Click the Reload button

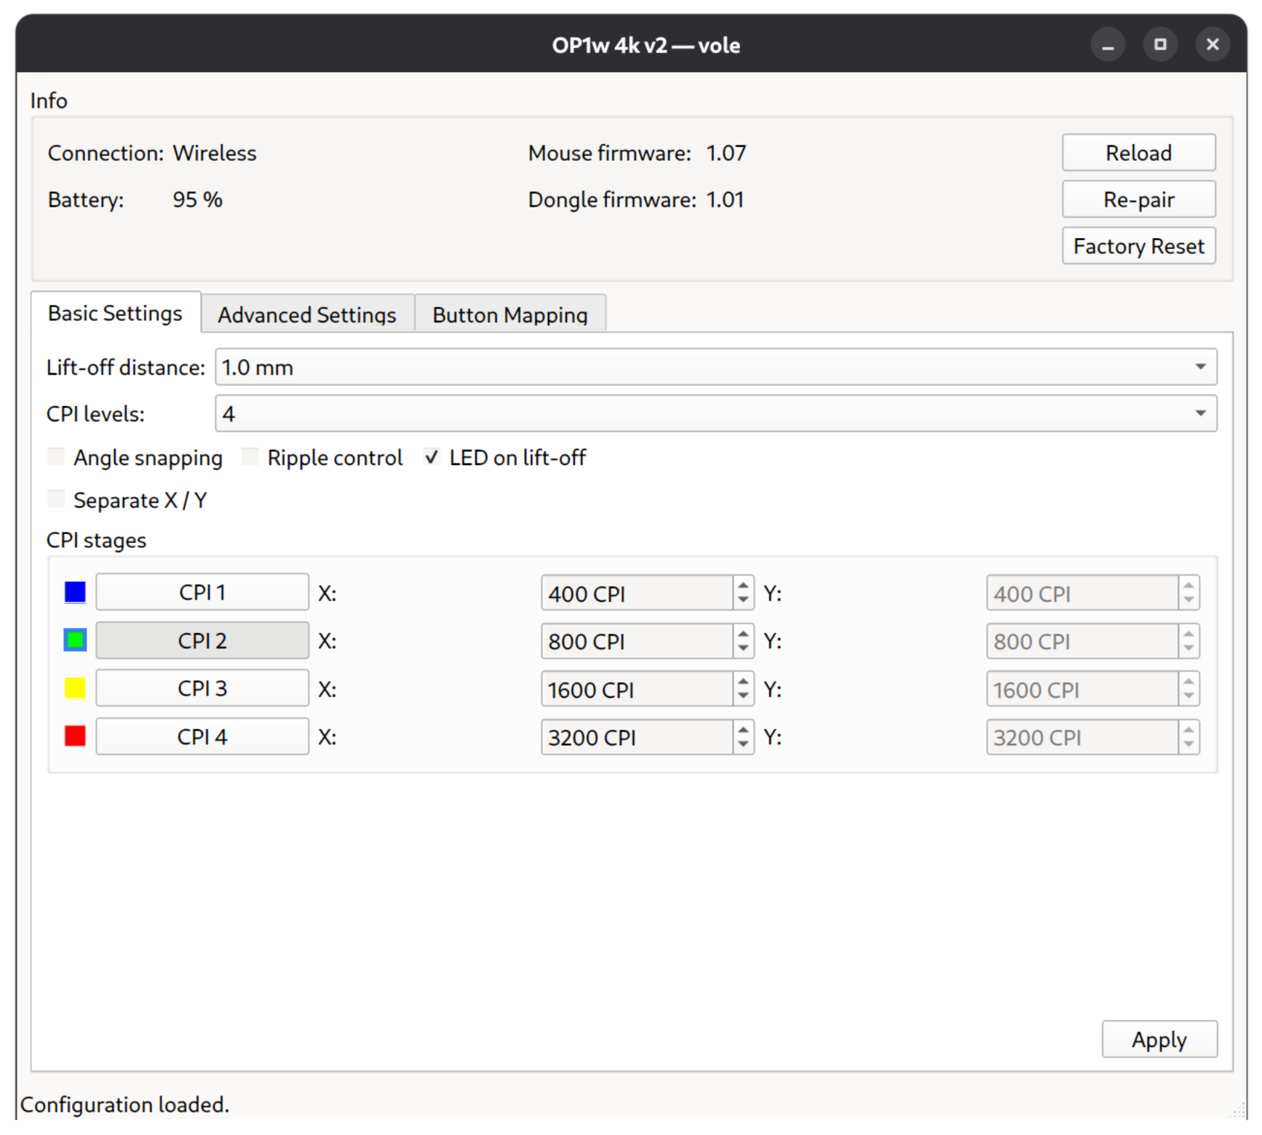click(x=1138, y=153)
